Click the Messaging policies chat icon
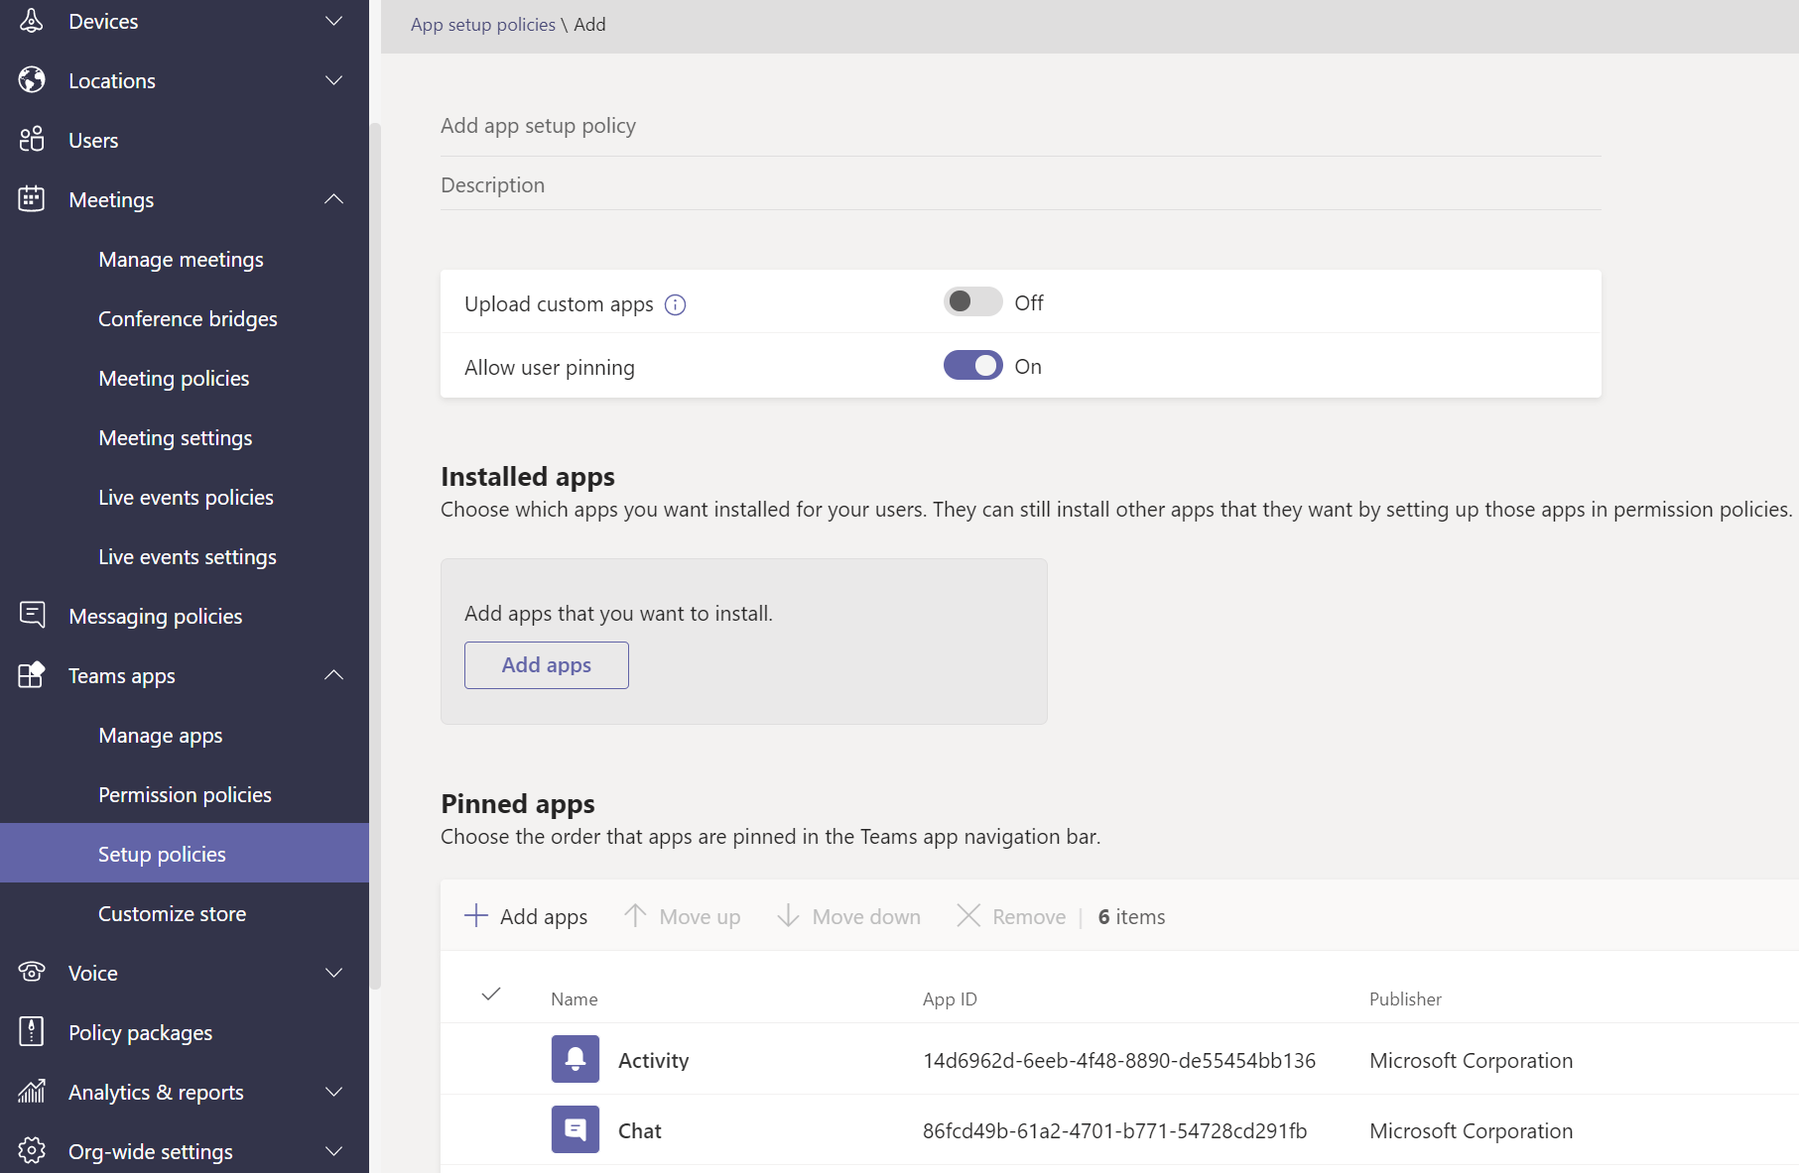Viewport: 1799px width, 1173px height. coord(33,615)
